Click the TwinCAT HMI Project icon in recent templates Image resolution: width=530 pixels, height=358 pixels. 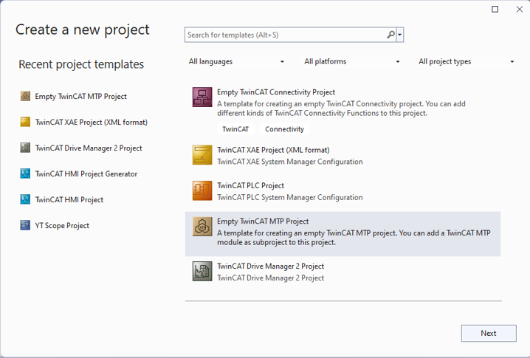[25, 200]
